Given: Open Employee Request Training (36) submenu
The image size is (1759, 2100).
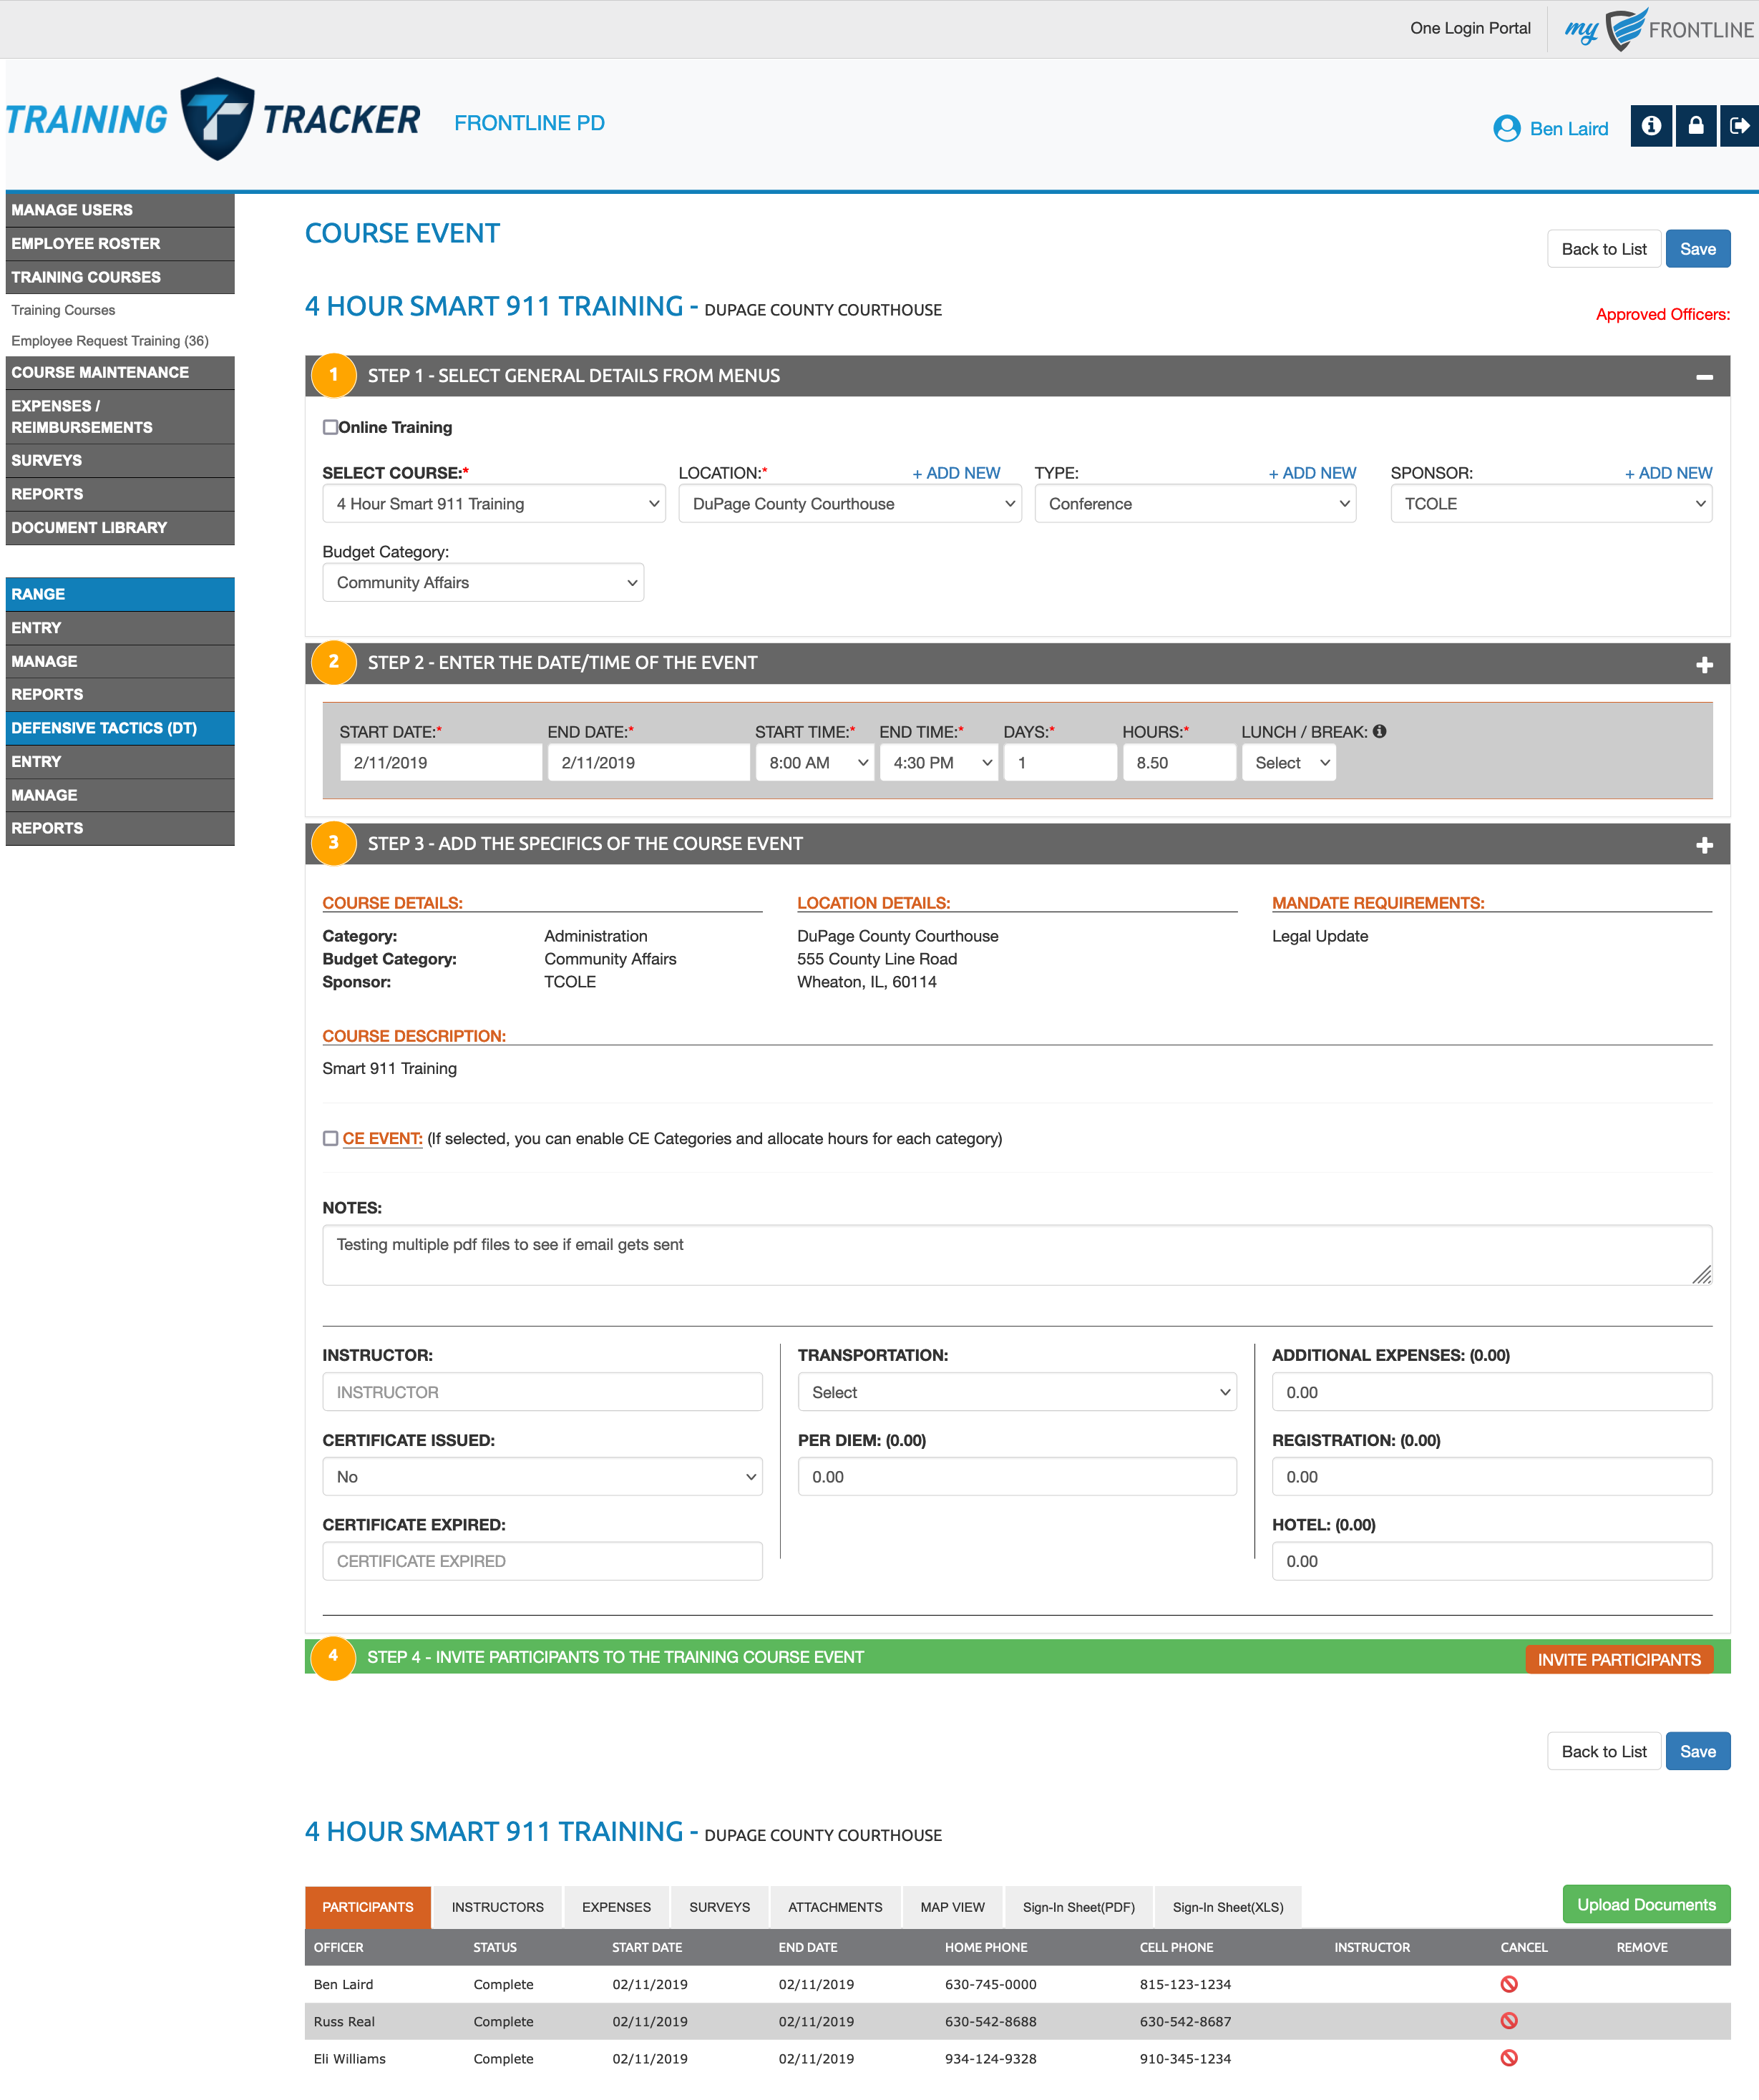Looking at the screenshot, I should click(110, 340).
